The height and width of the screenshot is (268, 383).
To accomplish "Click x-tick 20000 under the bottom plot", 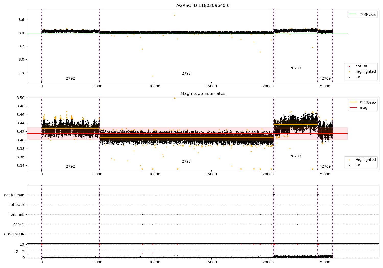I will click(268, 262).
